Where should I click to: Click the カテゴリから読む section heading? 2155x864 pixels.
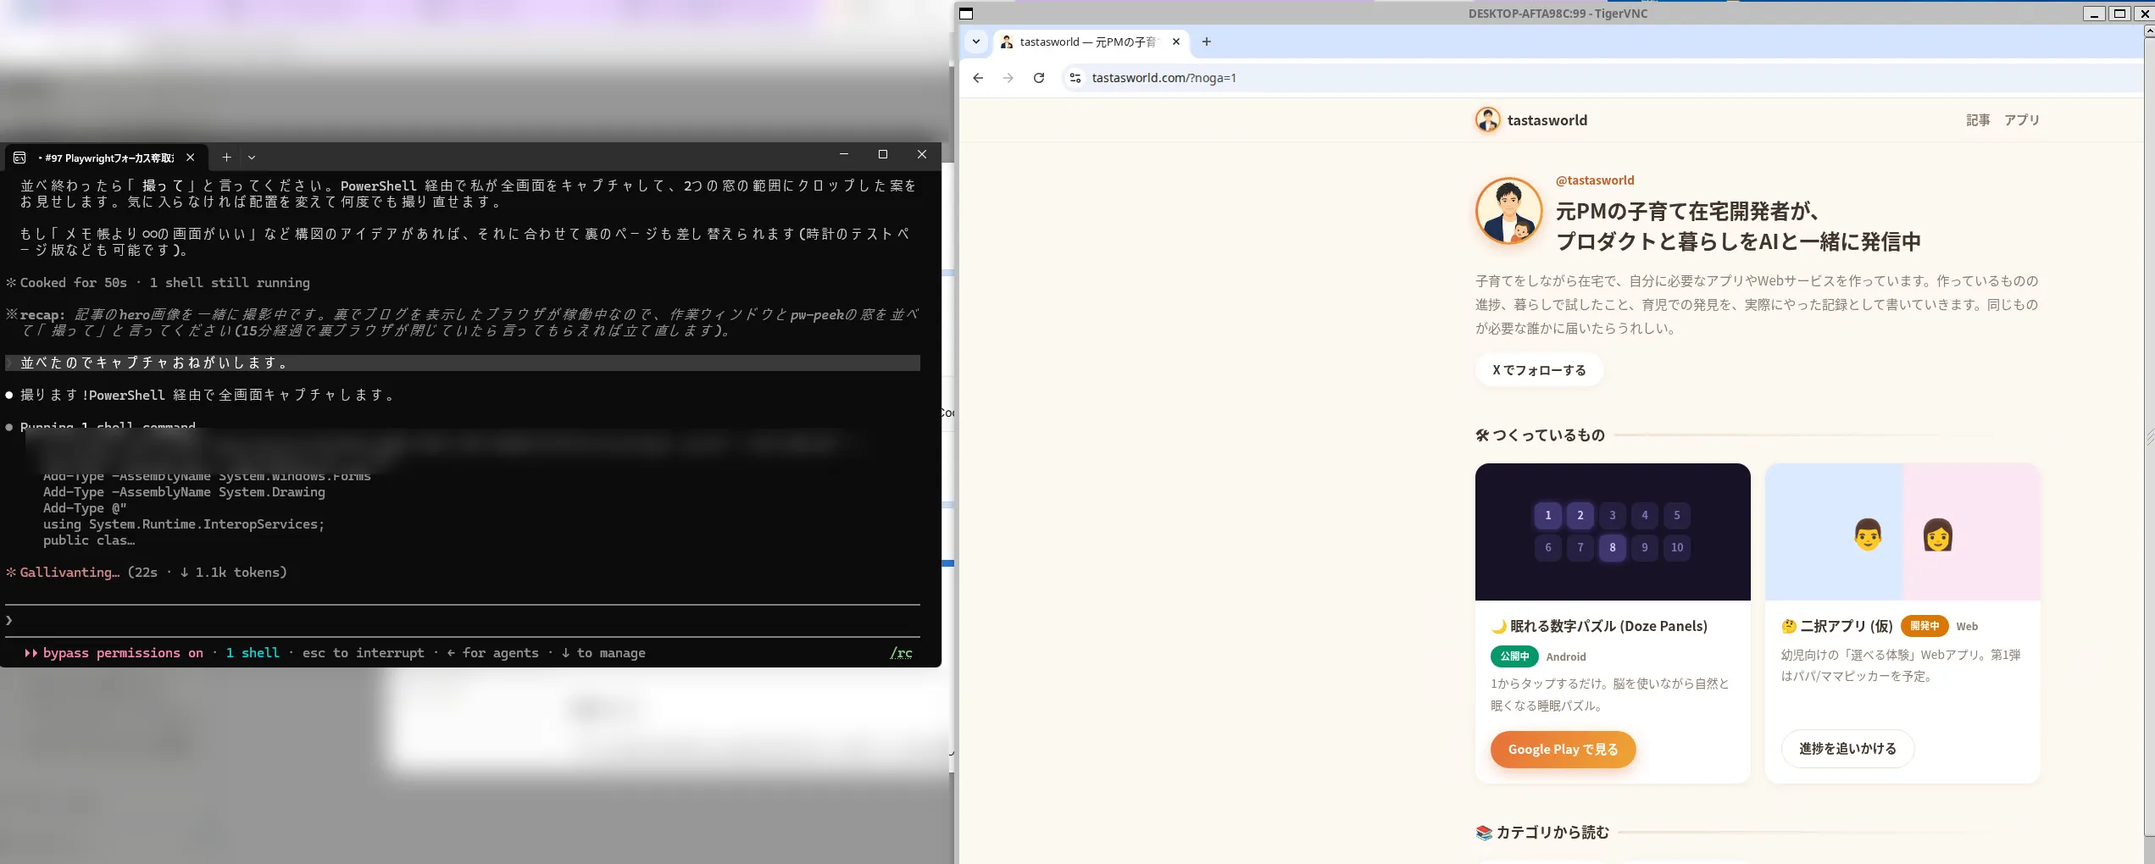1542,833
